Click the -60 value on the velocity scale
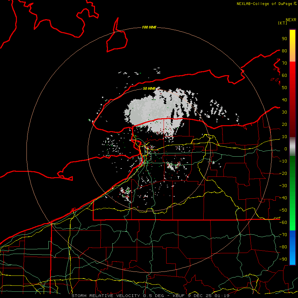 pyautogui.click(x=283, y=223)
